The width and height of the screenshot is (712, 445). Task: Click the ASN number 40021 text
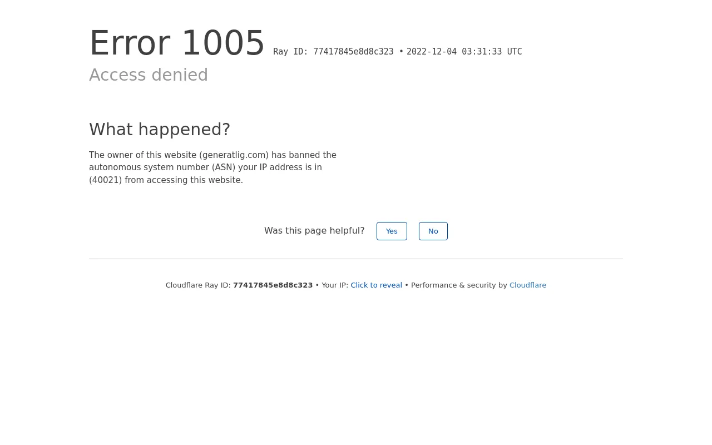click(x=105, y=180)
